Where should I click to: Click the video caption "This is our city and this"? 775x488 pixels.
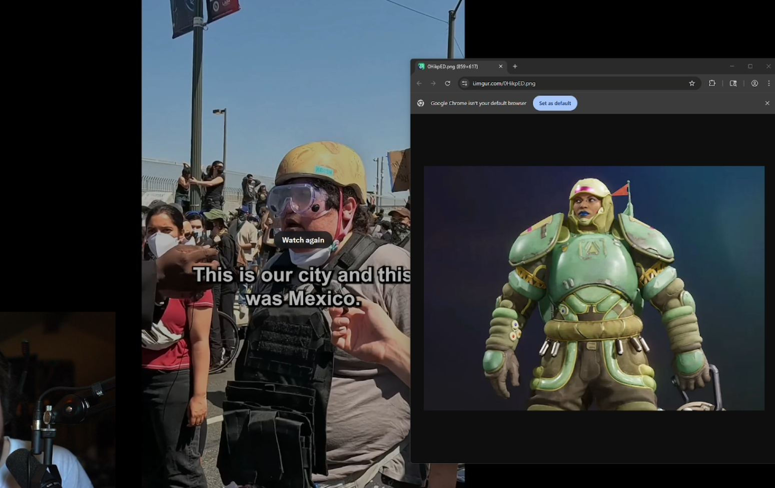pyautogui.click(x=302, y=275)
